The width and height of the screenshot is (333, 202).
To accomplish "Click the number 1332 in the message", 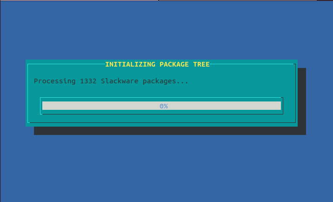I will pyautogui.click(x=88, y=81).
